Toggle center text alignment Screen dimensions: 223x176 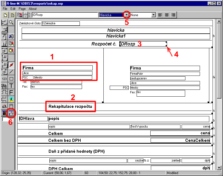166,15
